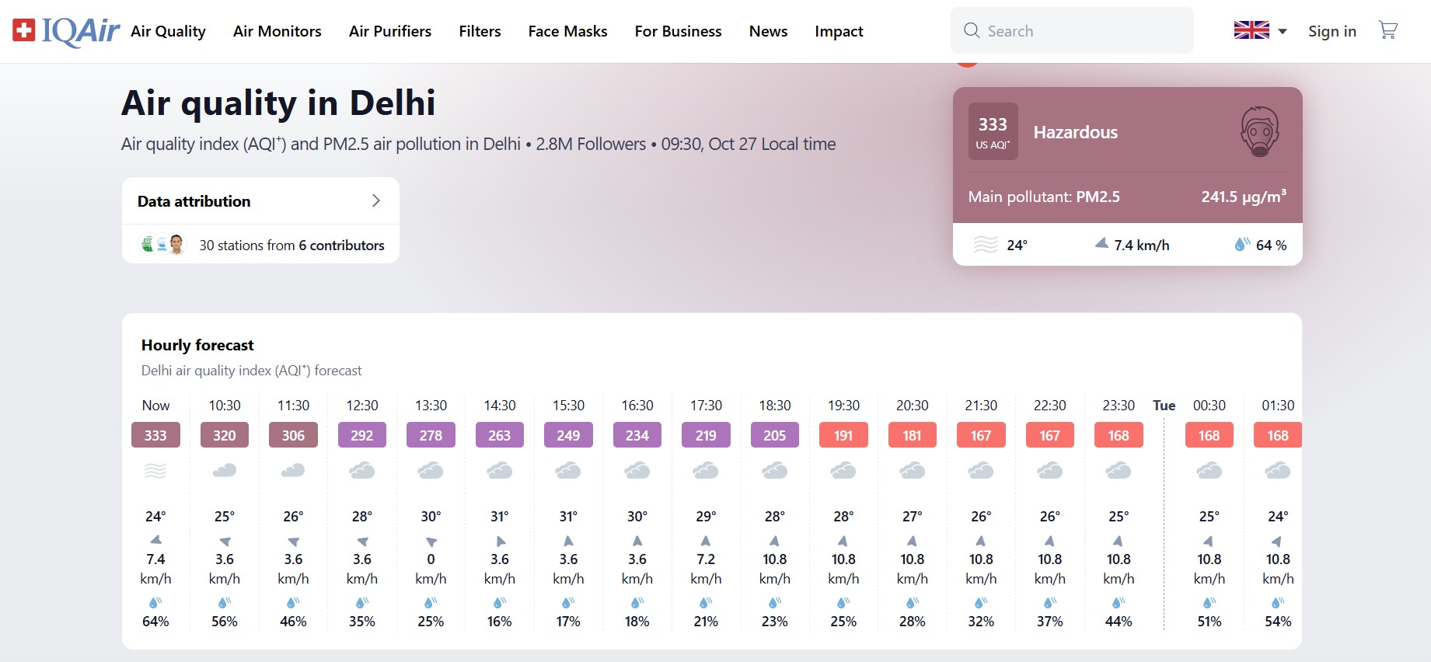Click the News navigation link

[768, 31]
